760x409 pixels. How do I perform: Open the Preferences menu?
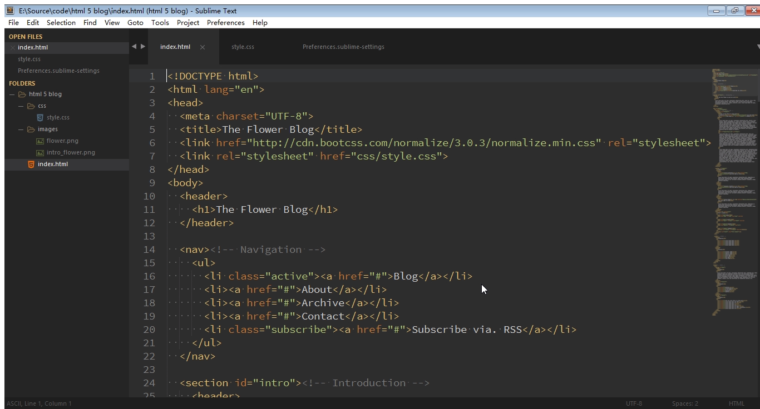225,23
